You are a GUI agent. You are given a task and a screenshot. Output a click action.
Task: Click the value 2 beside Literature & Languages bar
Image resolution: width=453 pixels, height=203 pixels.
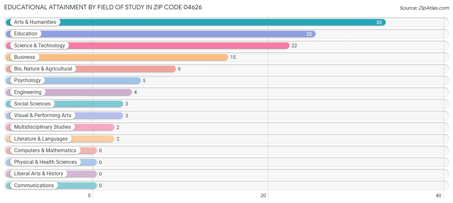coord(118,139)
